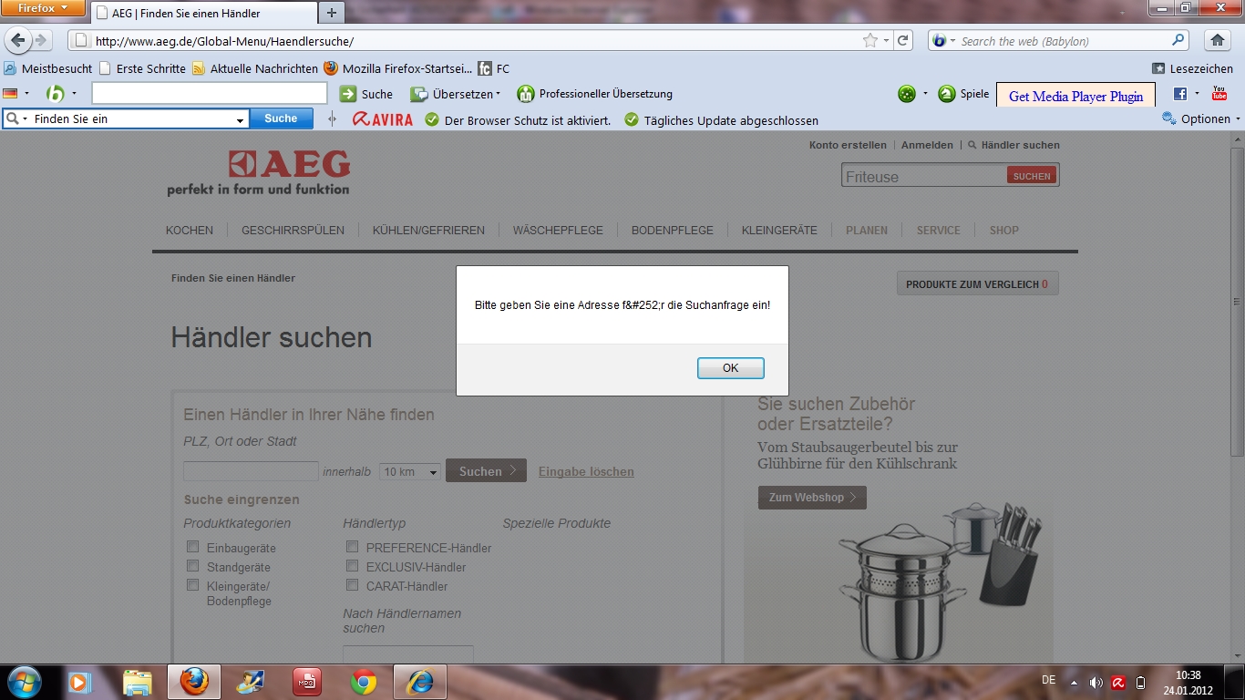The width and height of the screenshot is (1245, 700).
Task: Open the KOCHEN navigation menu
Action: pyautogui.click(x=190, y=231)
